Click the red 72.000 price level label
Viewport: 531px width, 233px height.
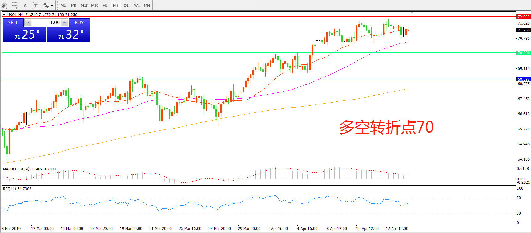click(523, 17)
